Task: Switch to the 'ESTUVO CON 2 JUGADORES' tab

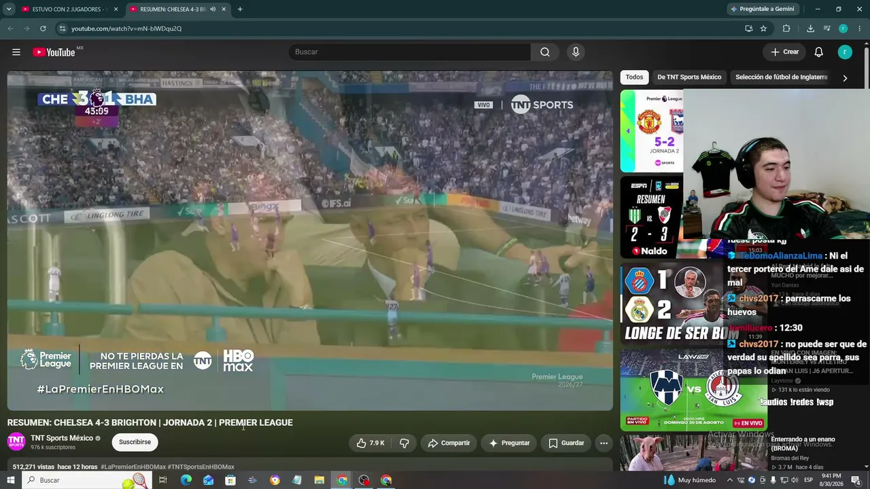Action: pos(65,9)
